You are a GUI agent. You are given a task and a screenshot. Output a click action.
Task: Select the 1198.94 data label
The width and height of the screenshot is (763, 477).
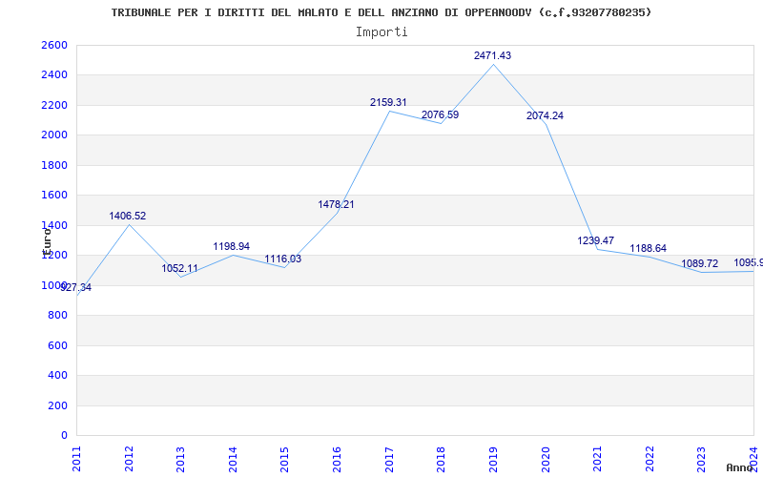pyautogui.click(x=232, y=247)
